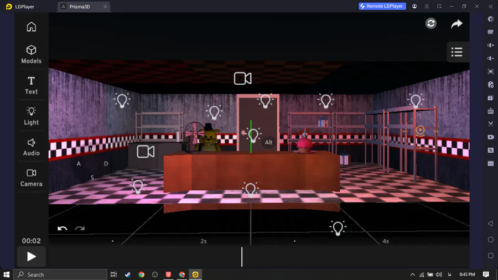Toggle emulator fullscreen icon
Screen dimensions: 498x280
(x=490, y=72)
